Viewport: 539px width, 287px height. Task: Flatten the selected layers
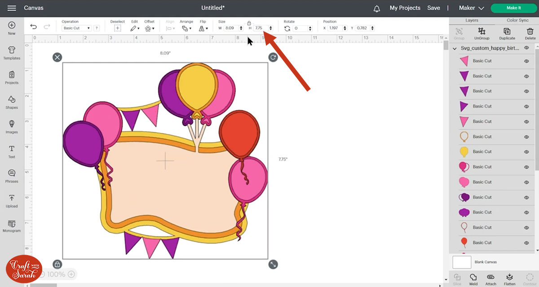[509, 278]
